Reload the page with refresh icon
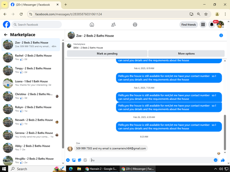This screenshot has width=230, height=172. (21, 14)
